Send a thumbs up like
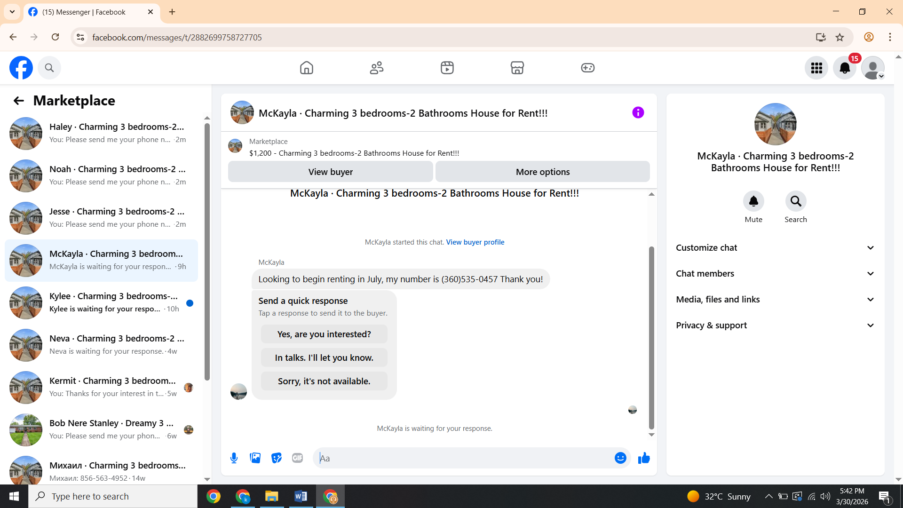Image resolution: width=903 pixels, height=508 pixels. (x=644, y=458)
